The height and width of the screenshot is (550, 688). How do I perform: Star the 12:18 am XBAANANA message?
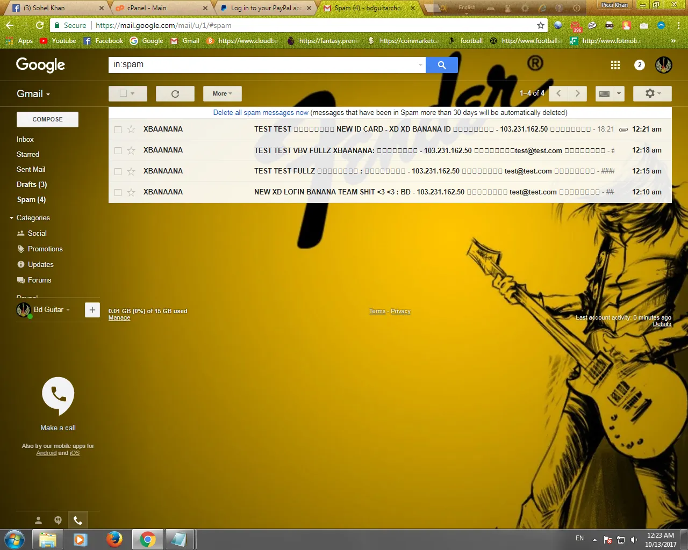131,150
